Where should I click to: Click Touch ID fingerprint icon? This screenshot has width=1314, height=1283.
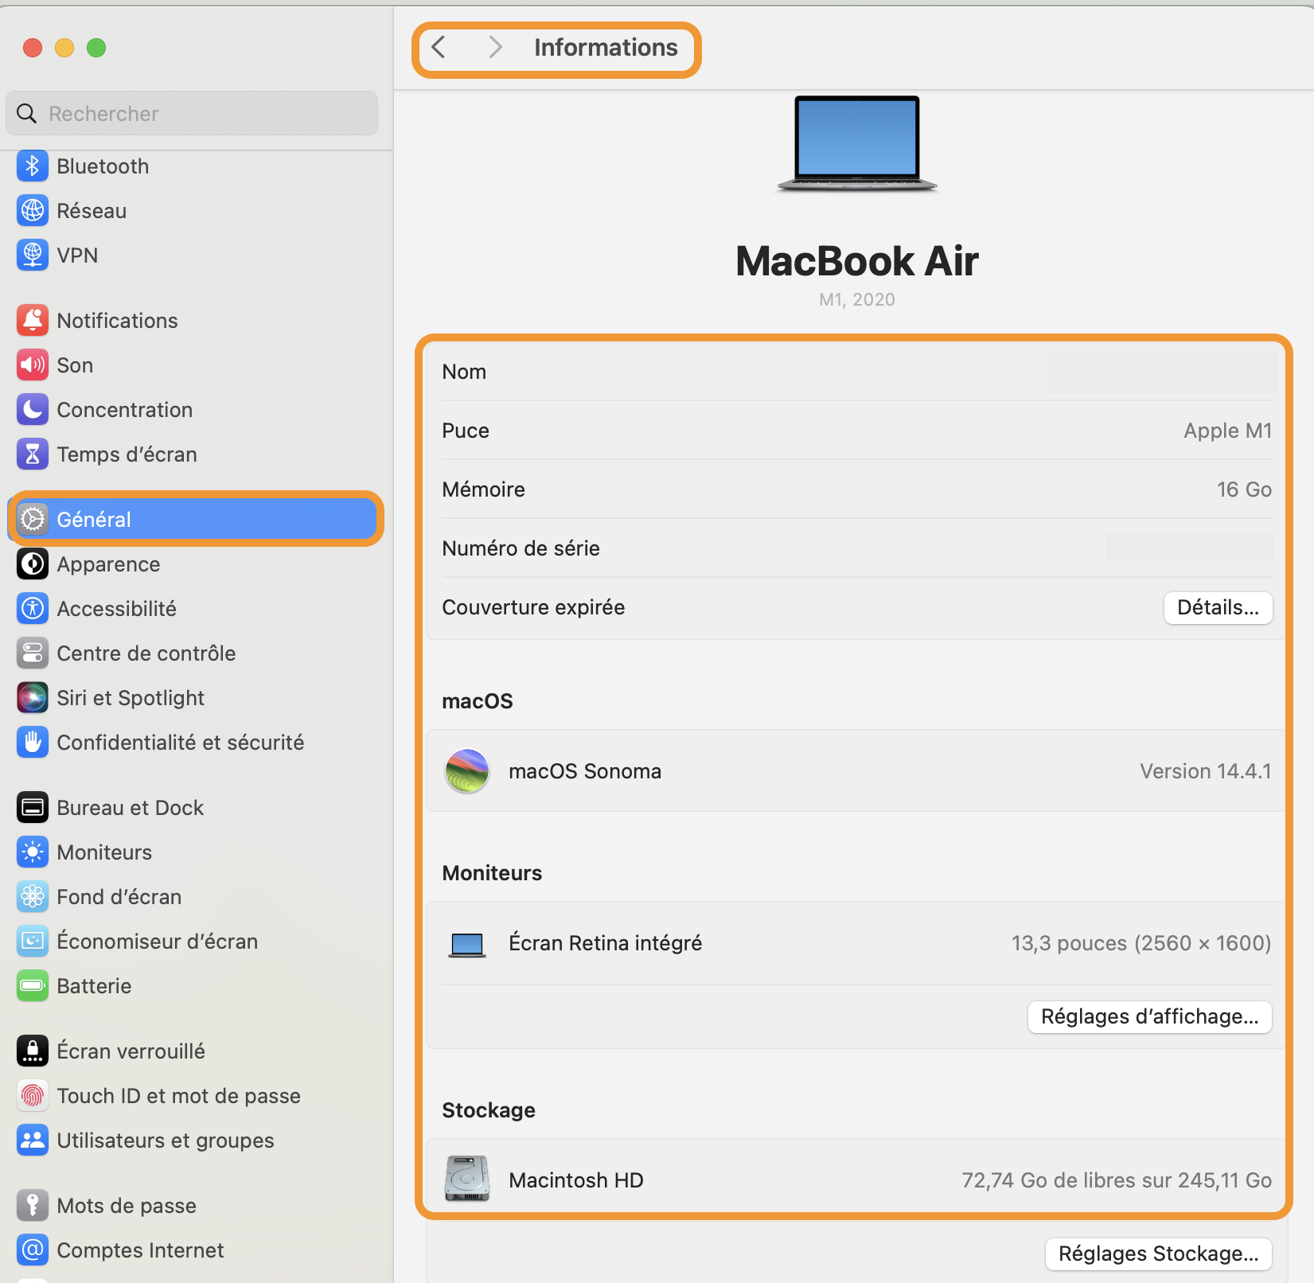click(x=33, y=1095)
